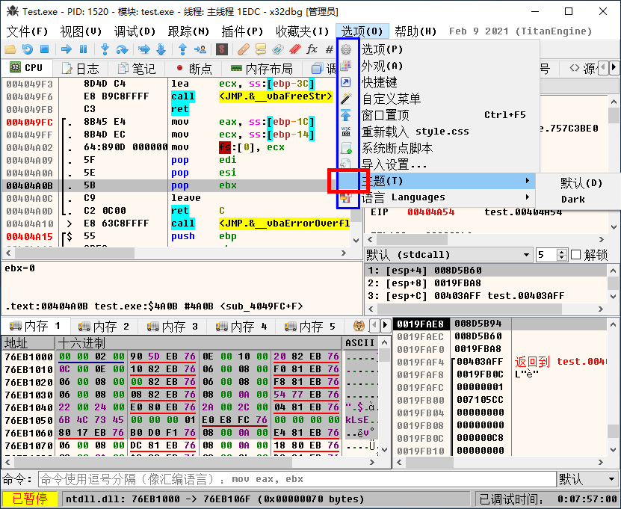Stop debugging with the blue square icon

click(x=44, y=49)
